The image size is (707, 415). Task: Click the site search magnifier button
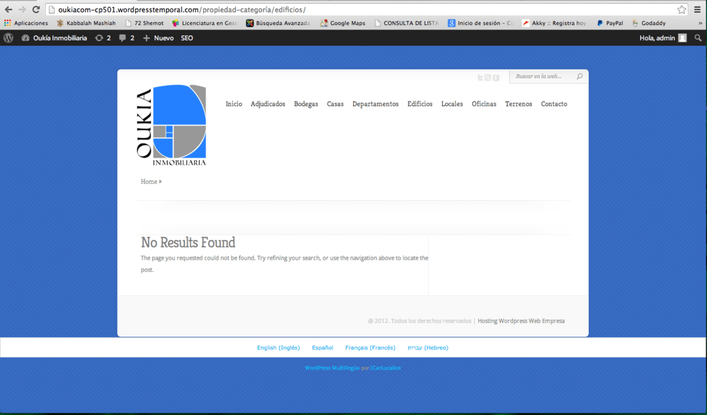[580, 77]
